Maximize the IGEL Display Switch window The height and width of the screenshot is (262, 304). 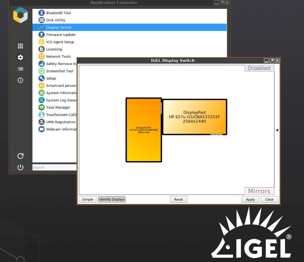[x=272, y=61]
